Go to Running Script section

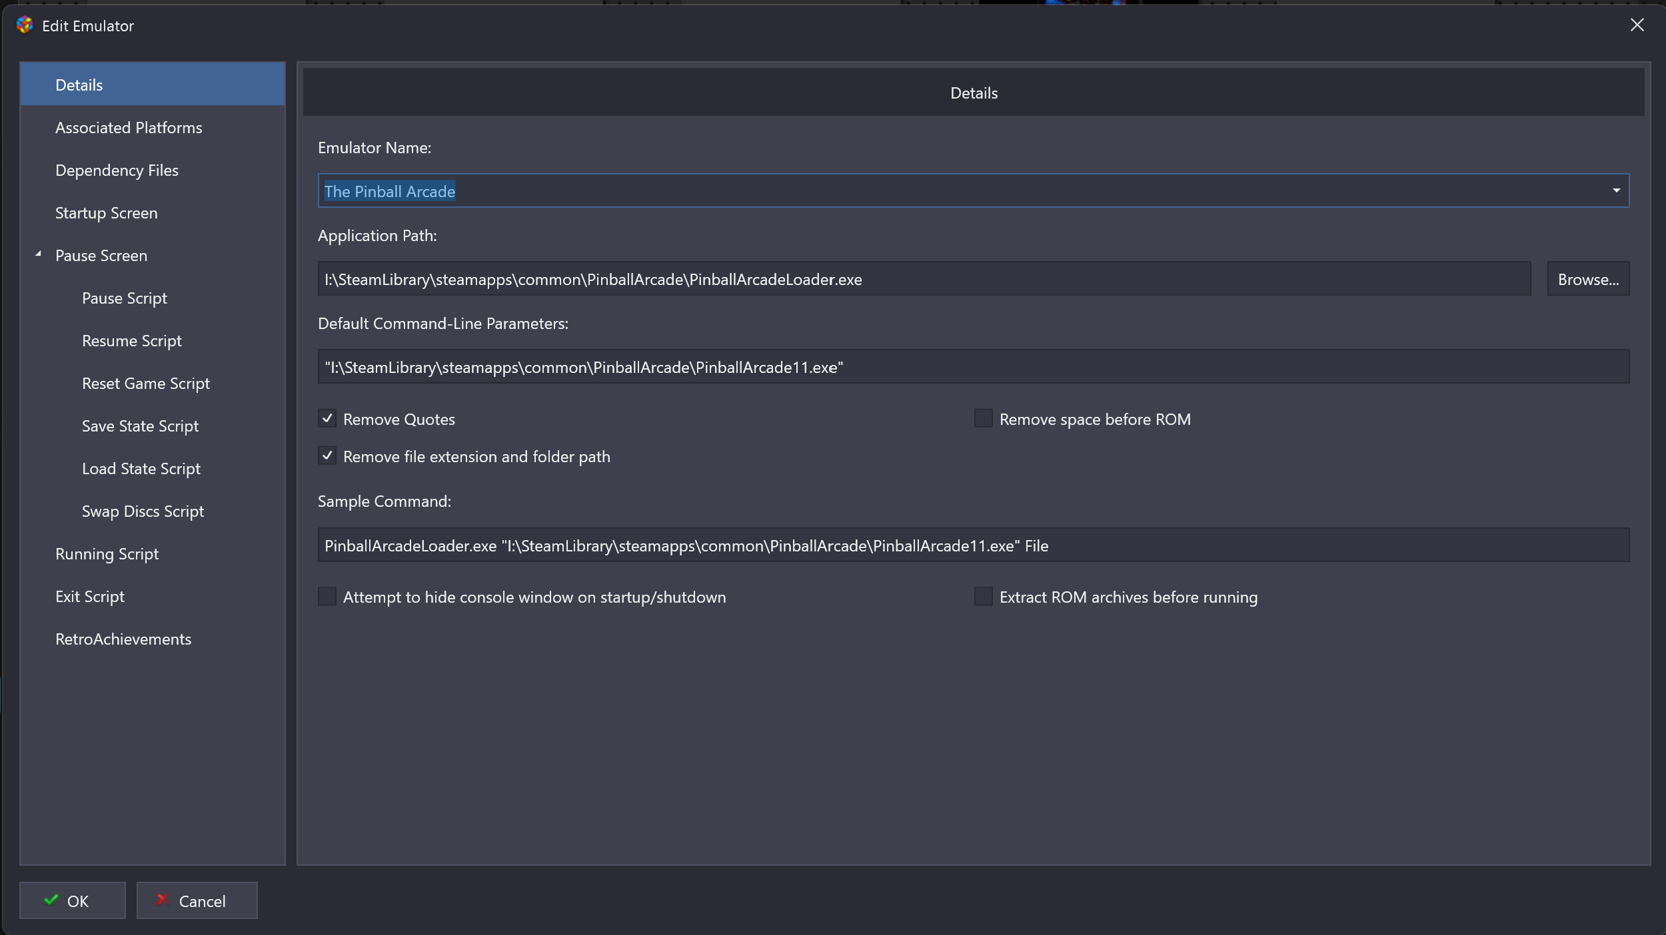(153, 553)
